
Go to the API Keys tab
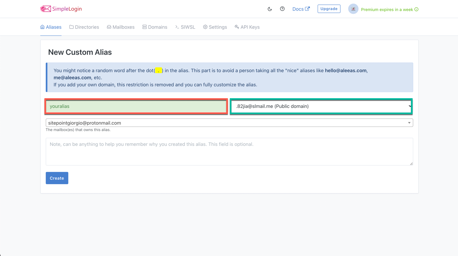click(x=247, y=27)
